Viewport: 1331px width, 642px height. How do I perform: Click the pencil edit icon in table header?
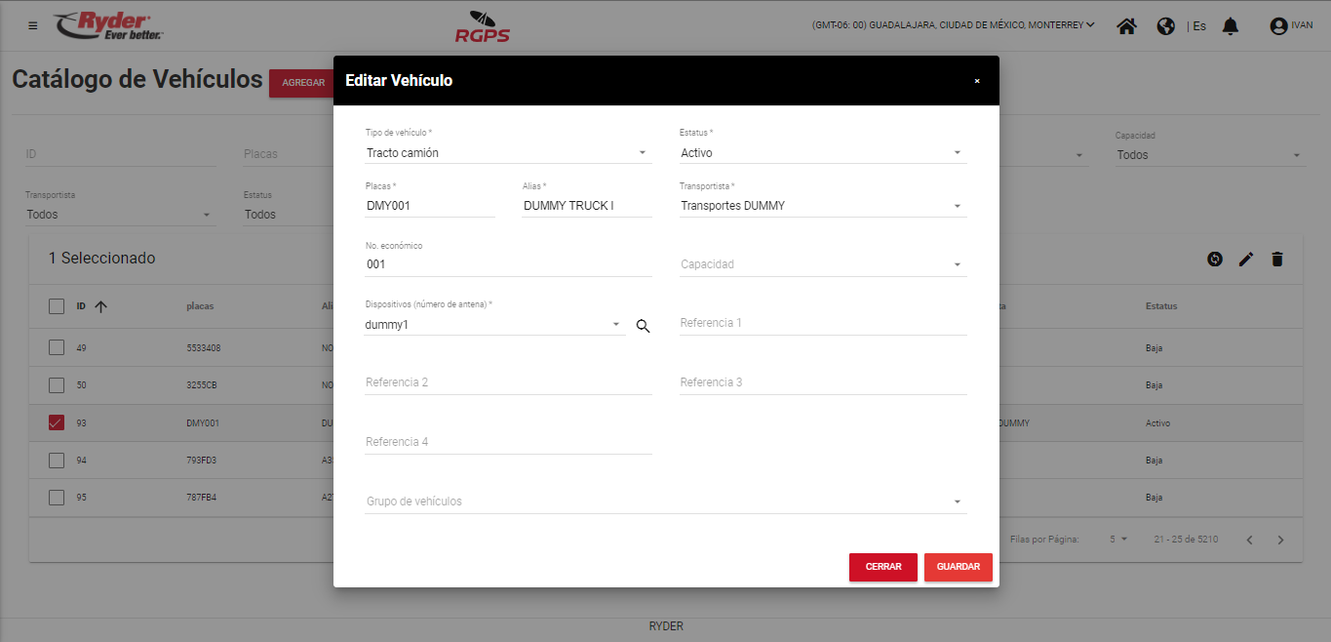tap(1245, 259)
